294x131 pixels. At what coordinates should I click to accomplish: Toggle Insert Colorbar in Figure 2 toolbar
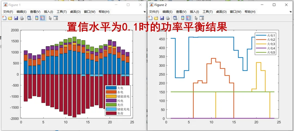coord(183,18)
